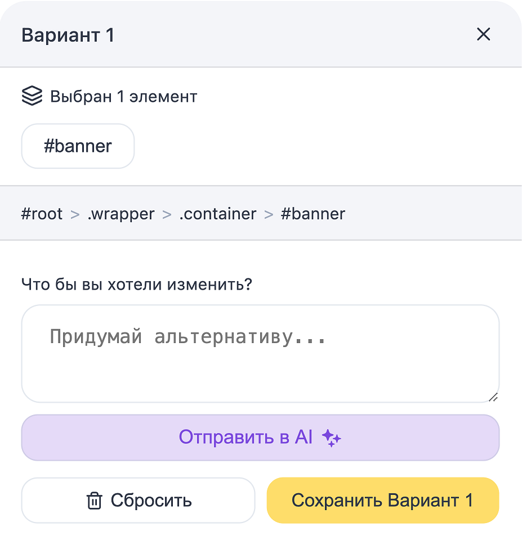Click the Выбран 1 элемент label
This screenshot has width=522, height=536.
click(124, 97)
